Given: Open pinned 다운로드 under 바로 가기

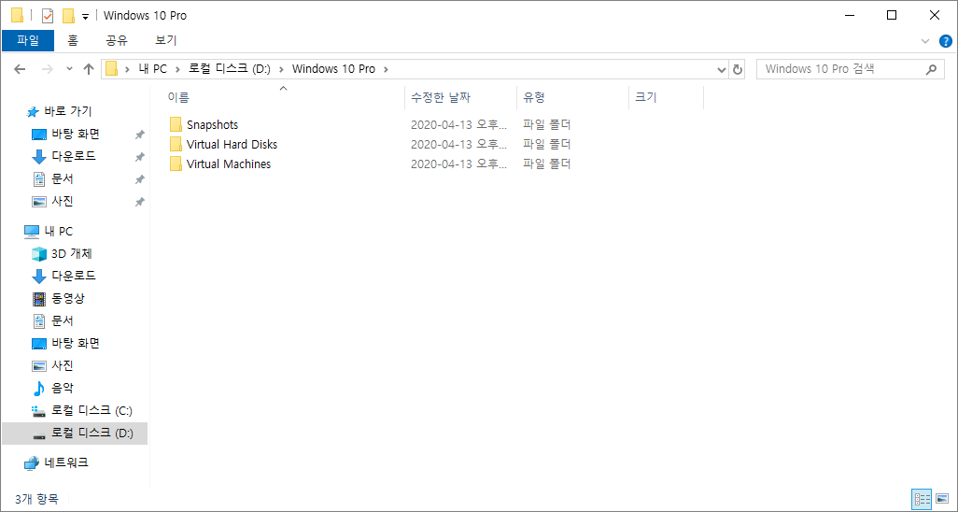Looking at the screenshot, I should click(74, 157).
